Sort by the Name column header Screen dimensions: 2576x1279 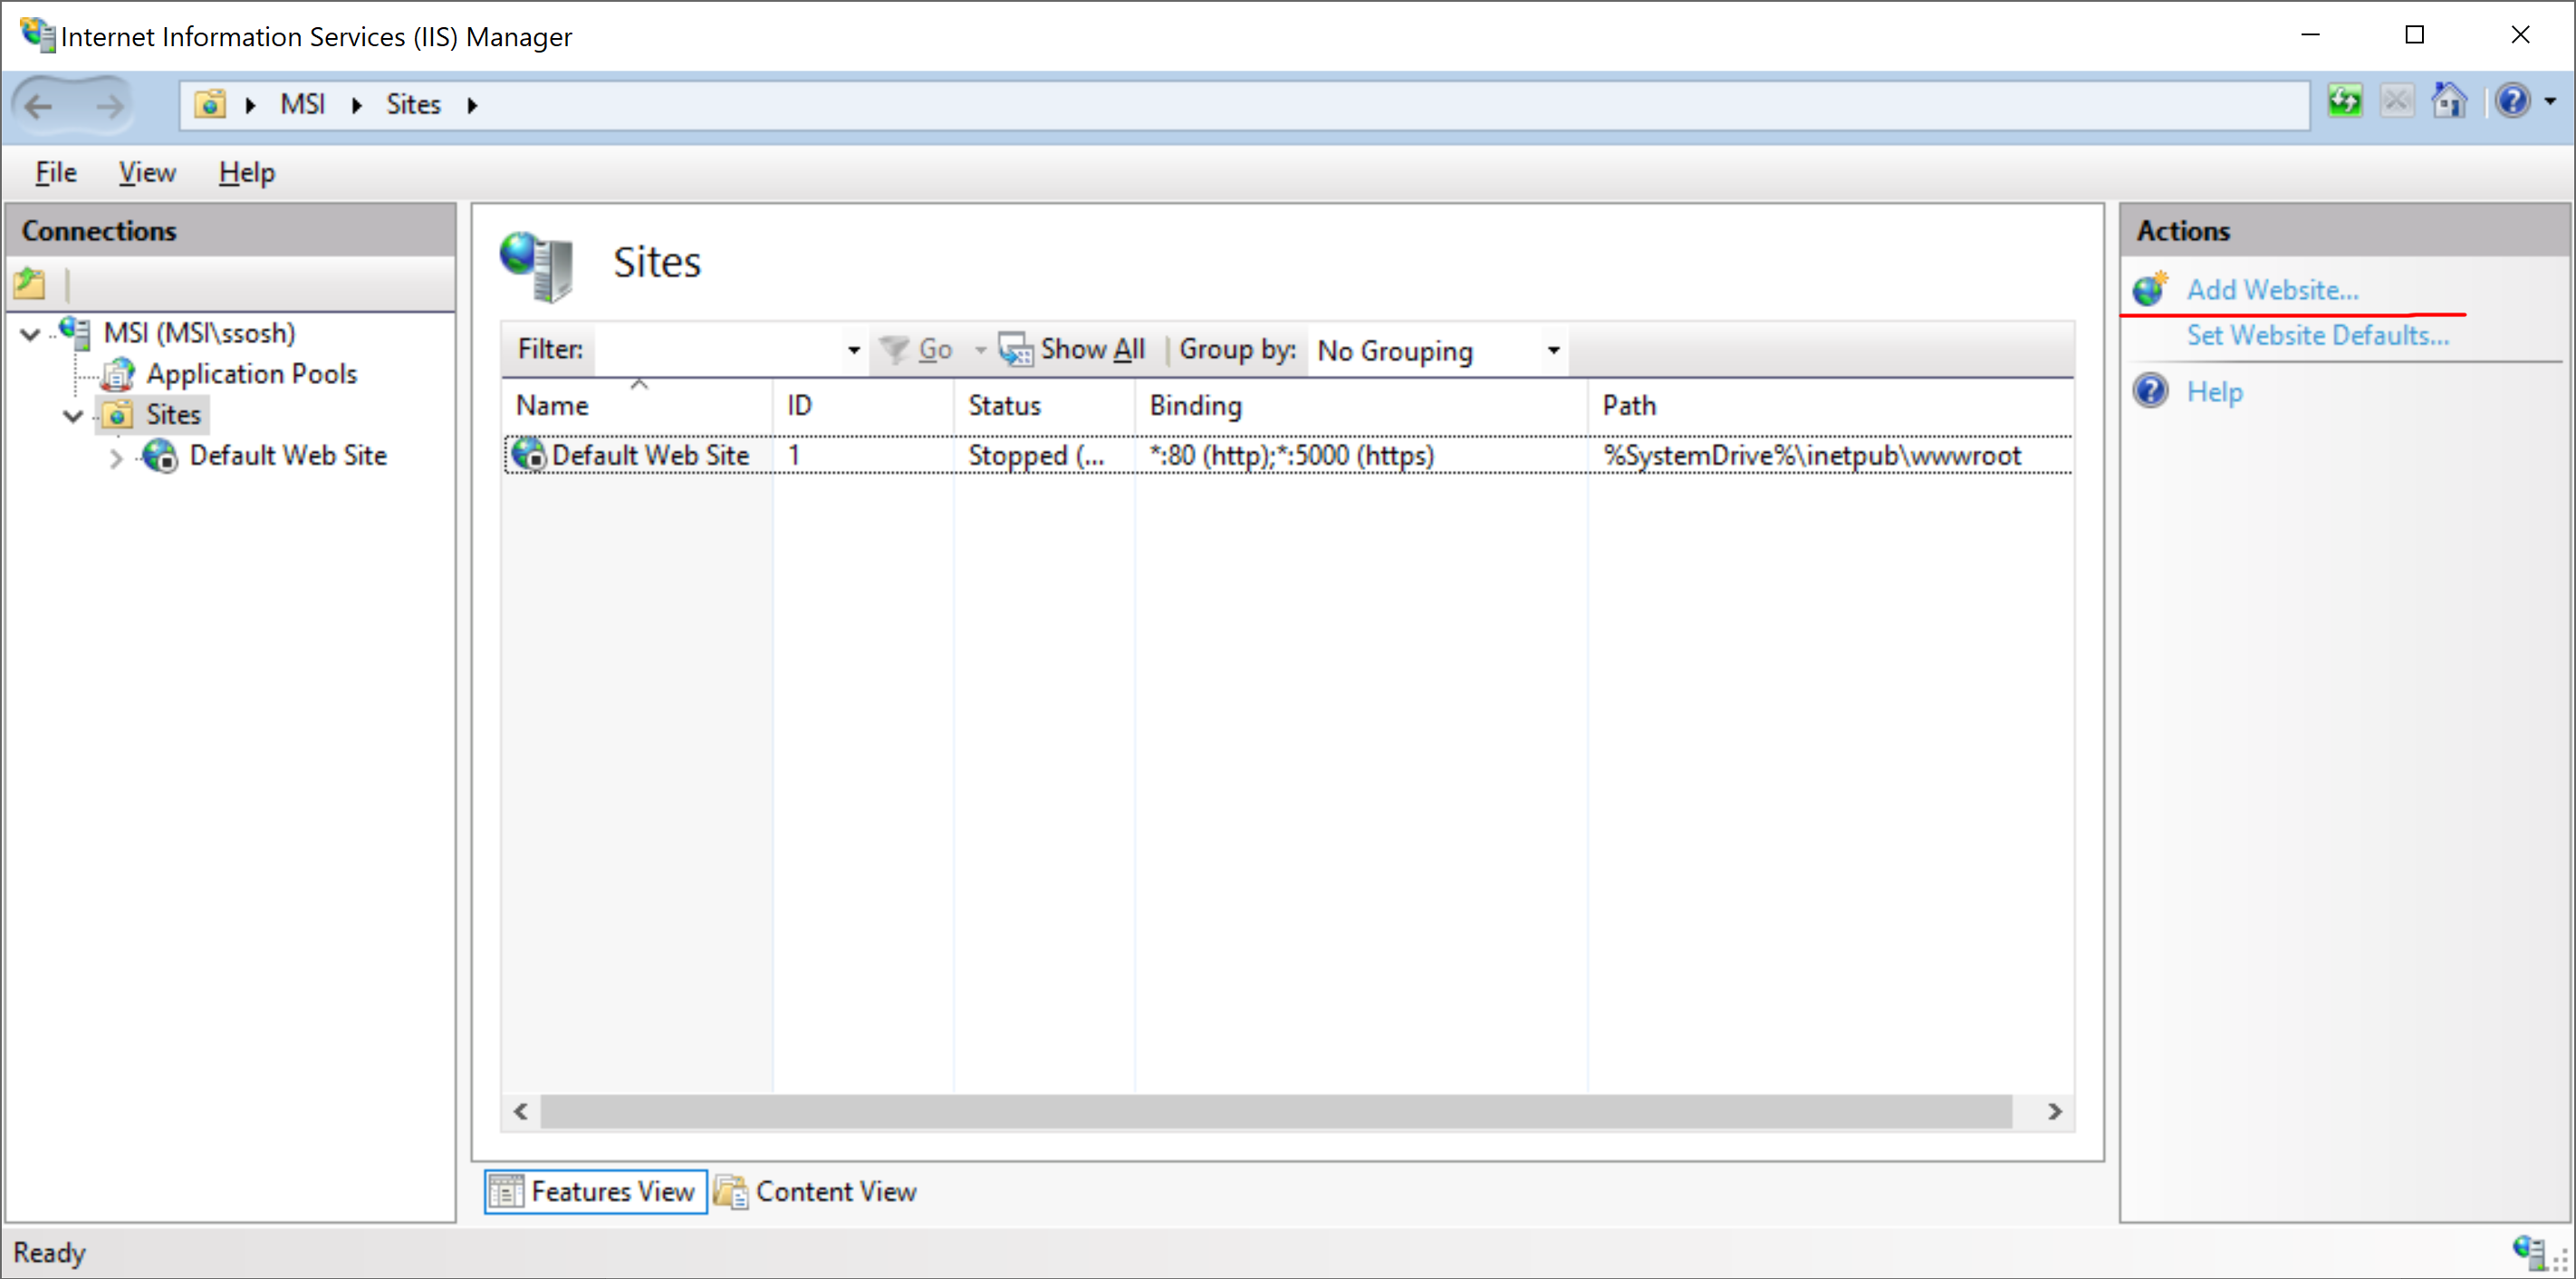click(638, 405)
